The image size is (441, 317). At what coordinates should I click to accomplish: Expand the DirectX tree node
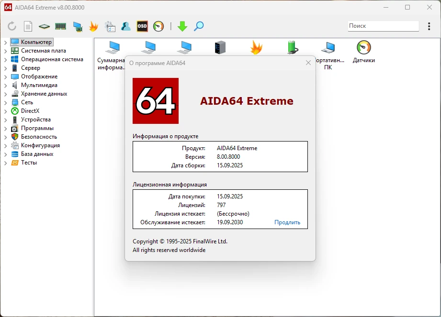(5, 111)
